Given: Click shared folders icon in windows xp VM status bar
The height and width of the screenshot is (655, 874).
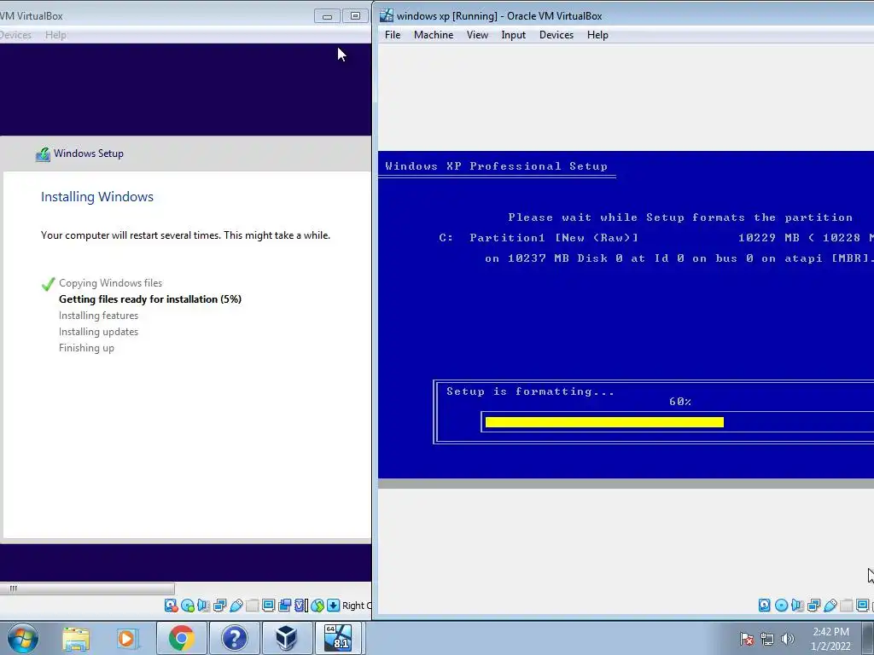Looking at the screenshot, I should click(846, 606).
